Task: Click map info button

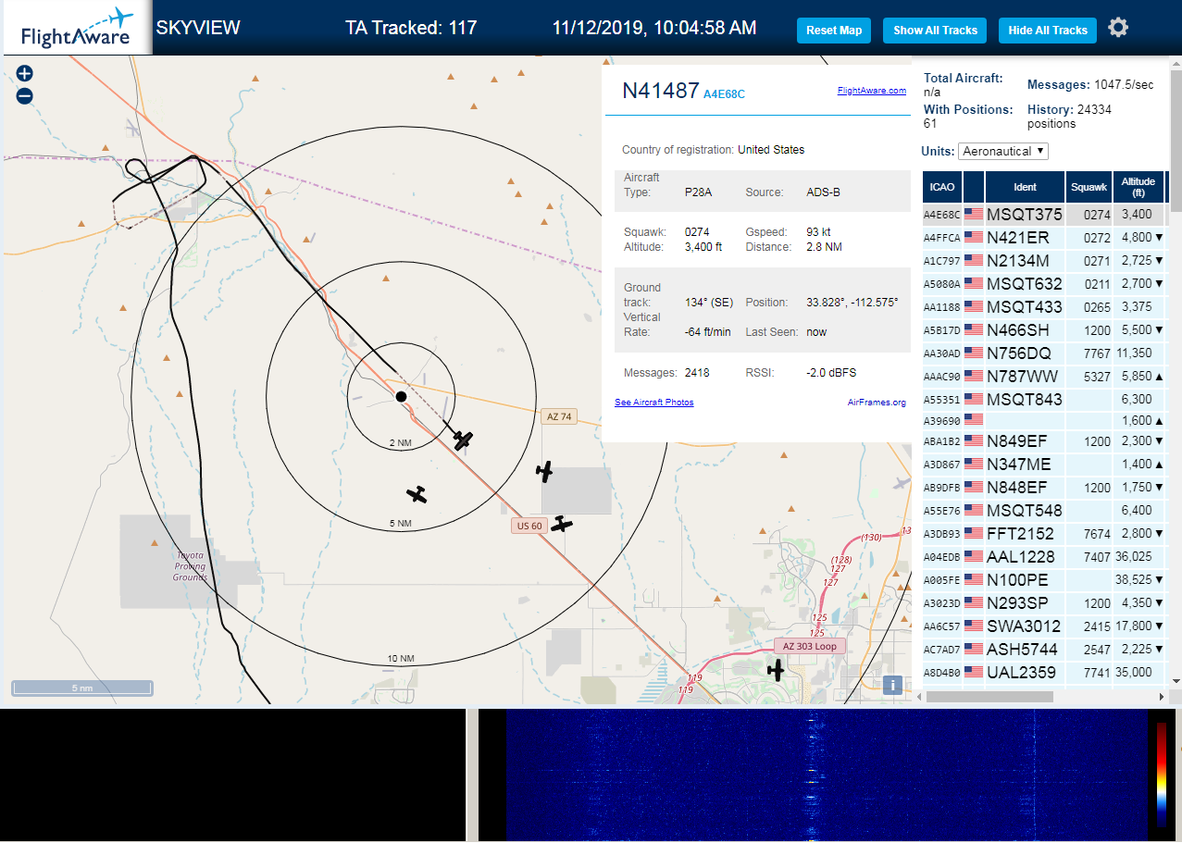Action: click(x=892, y=685)
